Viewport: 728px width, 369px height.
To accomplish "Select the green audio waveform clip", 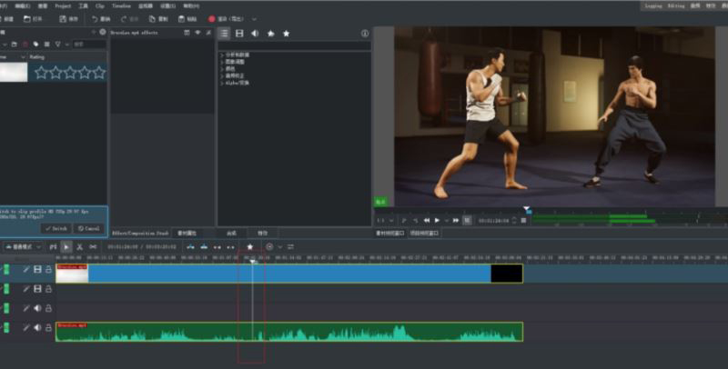I will coord(289,332).
